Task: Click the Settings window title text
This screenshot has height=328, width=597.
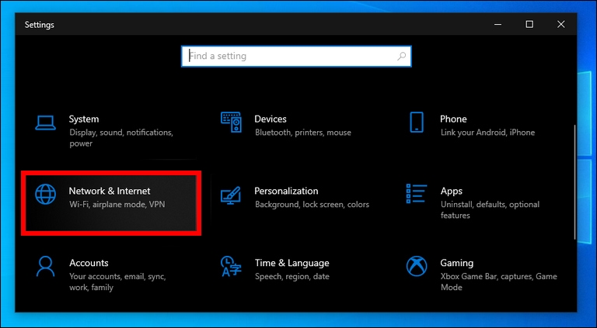Action: 39,25
